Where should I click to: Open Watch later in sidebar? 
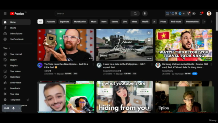16,77
